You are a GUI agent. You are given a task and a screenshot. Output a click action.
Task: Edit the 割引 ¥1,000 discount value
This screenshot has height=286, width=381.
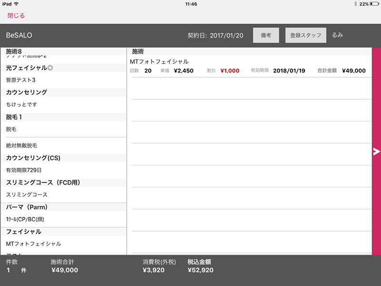(x=230, y=71)
